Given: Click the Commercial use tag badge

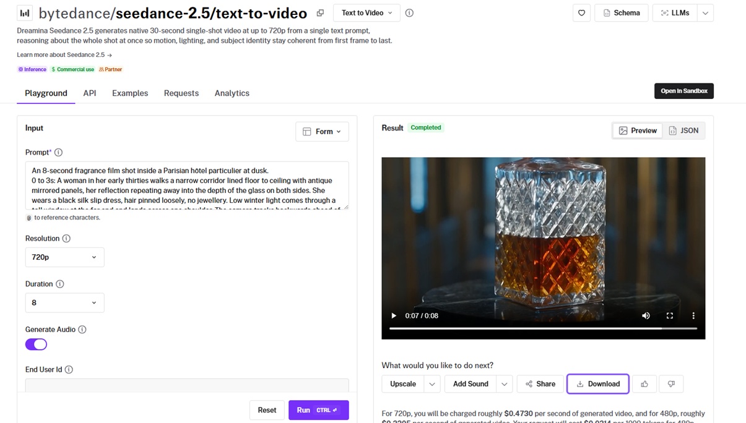Looking at the screenshot, I should coord(73,69).
